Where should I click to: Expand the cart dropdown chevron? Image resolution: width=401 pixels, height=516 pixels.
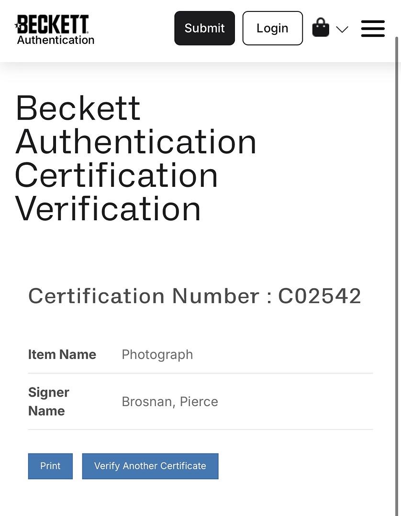(342, 29)
